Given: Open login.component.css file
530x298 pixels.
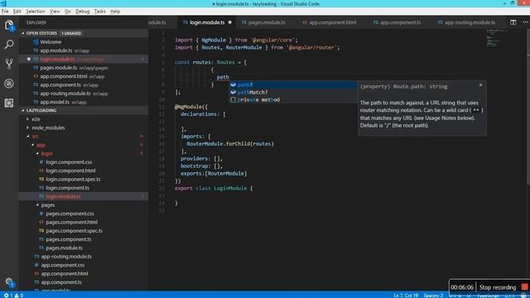Looking at the screenshot, I should (69, 162).
